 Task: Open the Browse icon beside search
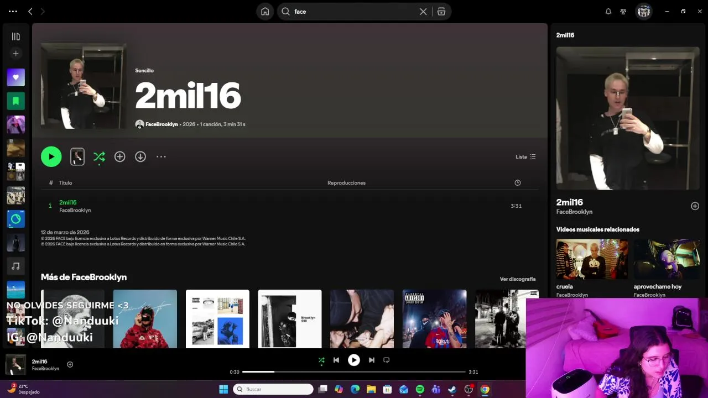[x=441, y=11]
